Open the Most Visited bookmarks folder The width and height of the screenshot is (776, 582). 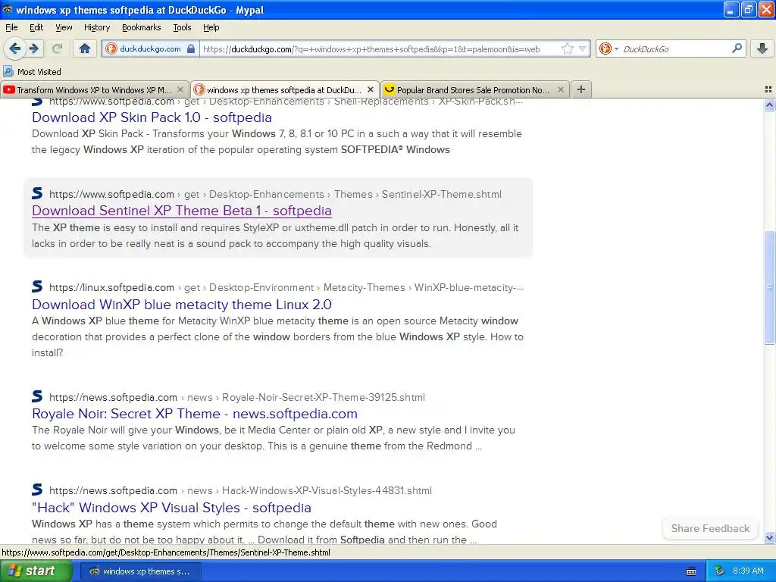point(32,72)
